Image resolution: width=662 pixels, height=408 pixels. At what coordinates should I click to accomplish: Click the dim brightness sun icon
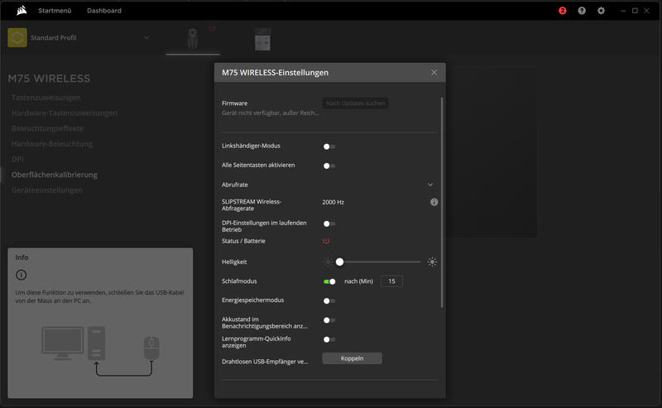point(328,262)
